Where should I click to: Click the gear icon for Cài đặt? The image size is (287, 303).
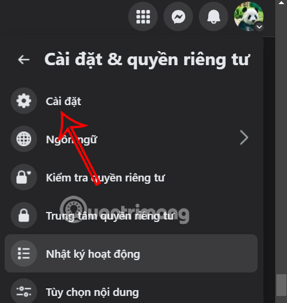[24, 101]
